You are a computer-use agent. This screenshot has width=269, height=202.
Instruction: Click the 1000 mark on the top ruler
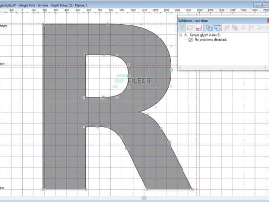133,10
